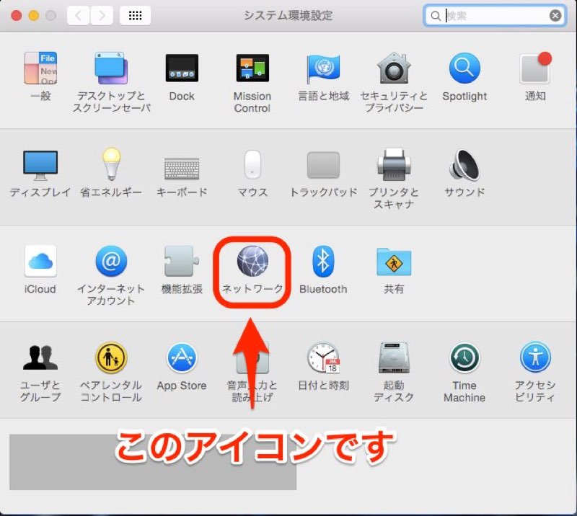577x516 pixels.
Task: Open the 通知 (Notifications) settings icon
Action: (x=534, y=68)
